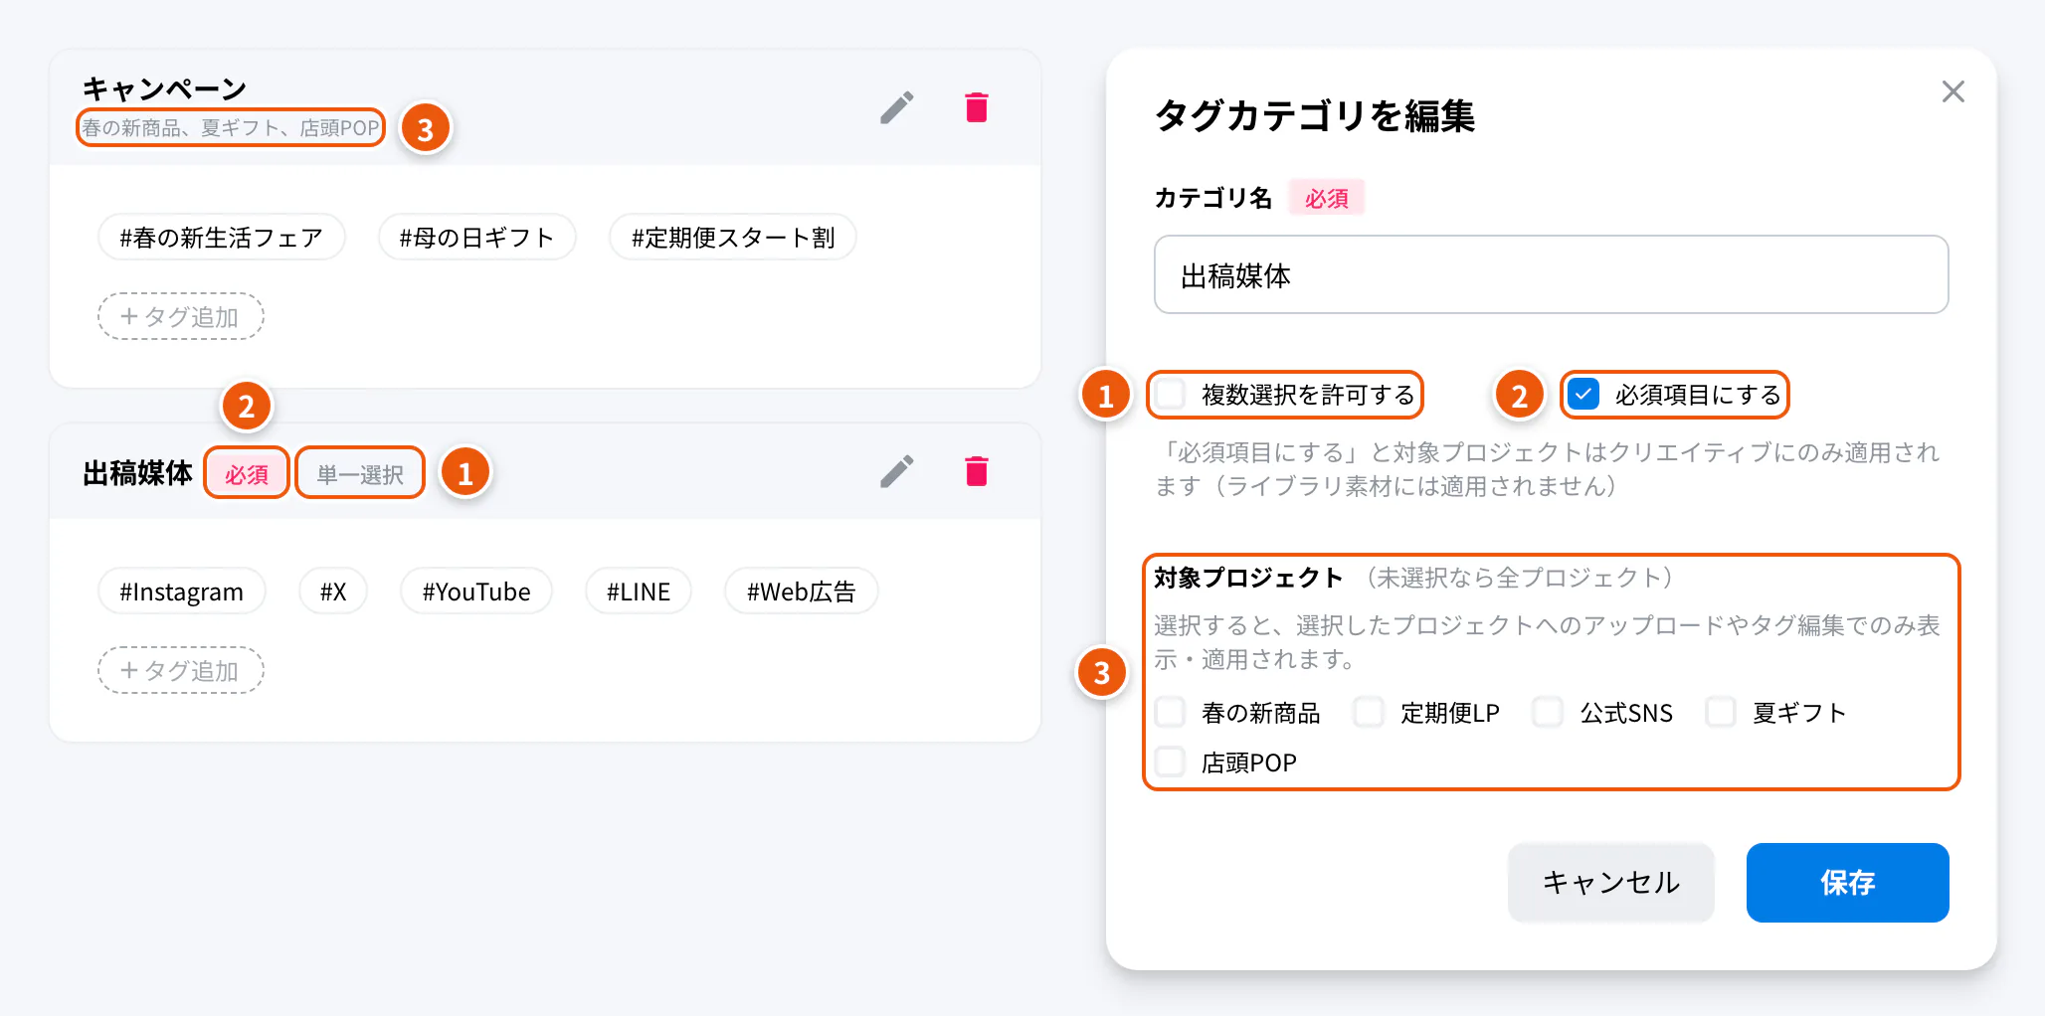Edit the キャンペーン category with pencil icon
Screen dimensions: 2045x1016
[896, 107]
